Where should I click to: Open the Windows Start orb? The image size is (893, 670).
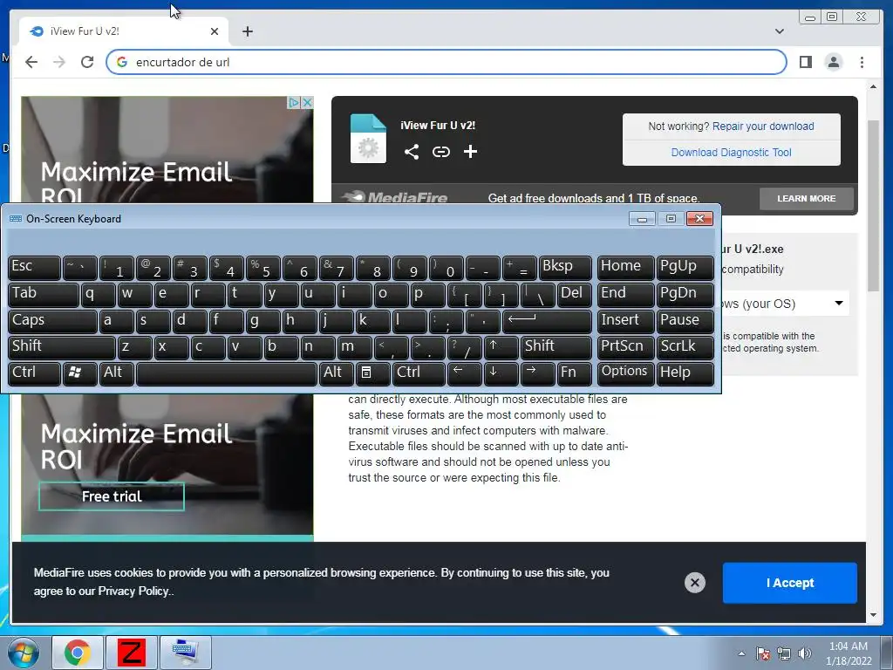(x=23, y=653)
